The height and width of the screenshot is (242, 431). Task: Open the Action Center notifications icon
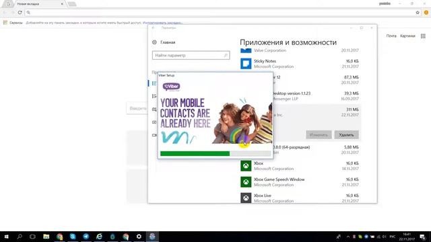[423, 237]
